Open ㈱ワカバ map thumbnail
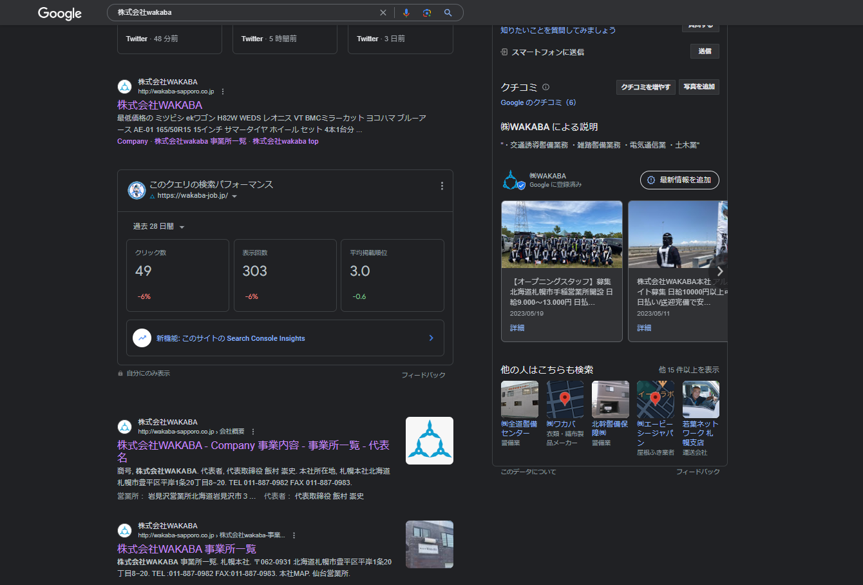Screen dimensions: 863x585 pos(565,399)
